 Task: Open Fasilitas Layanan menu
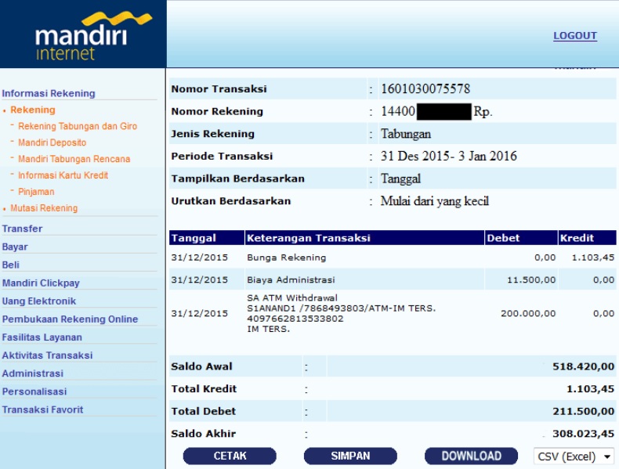click(x=42, y=337)
